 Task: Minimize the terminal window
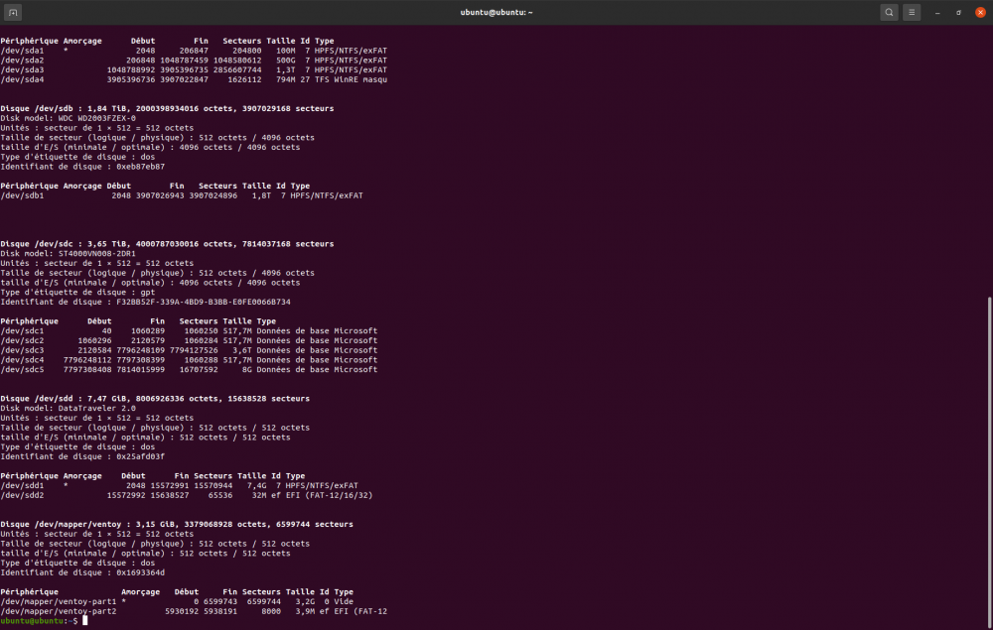(937, 13)
